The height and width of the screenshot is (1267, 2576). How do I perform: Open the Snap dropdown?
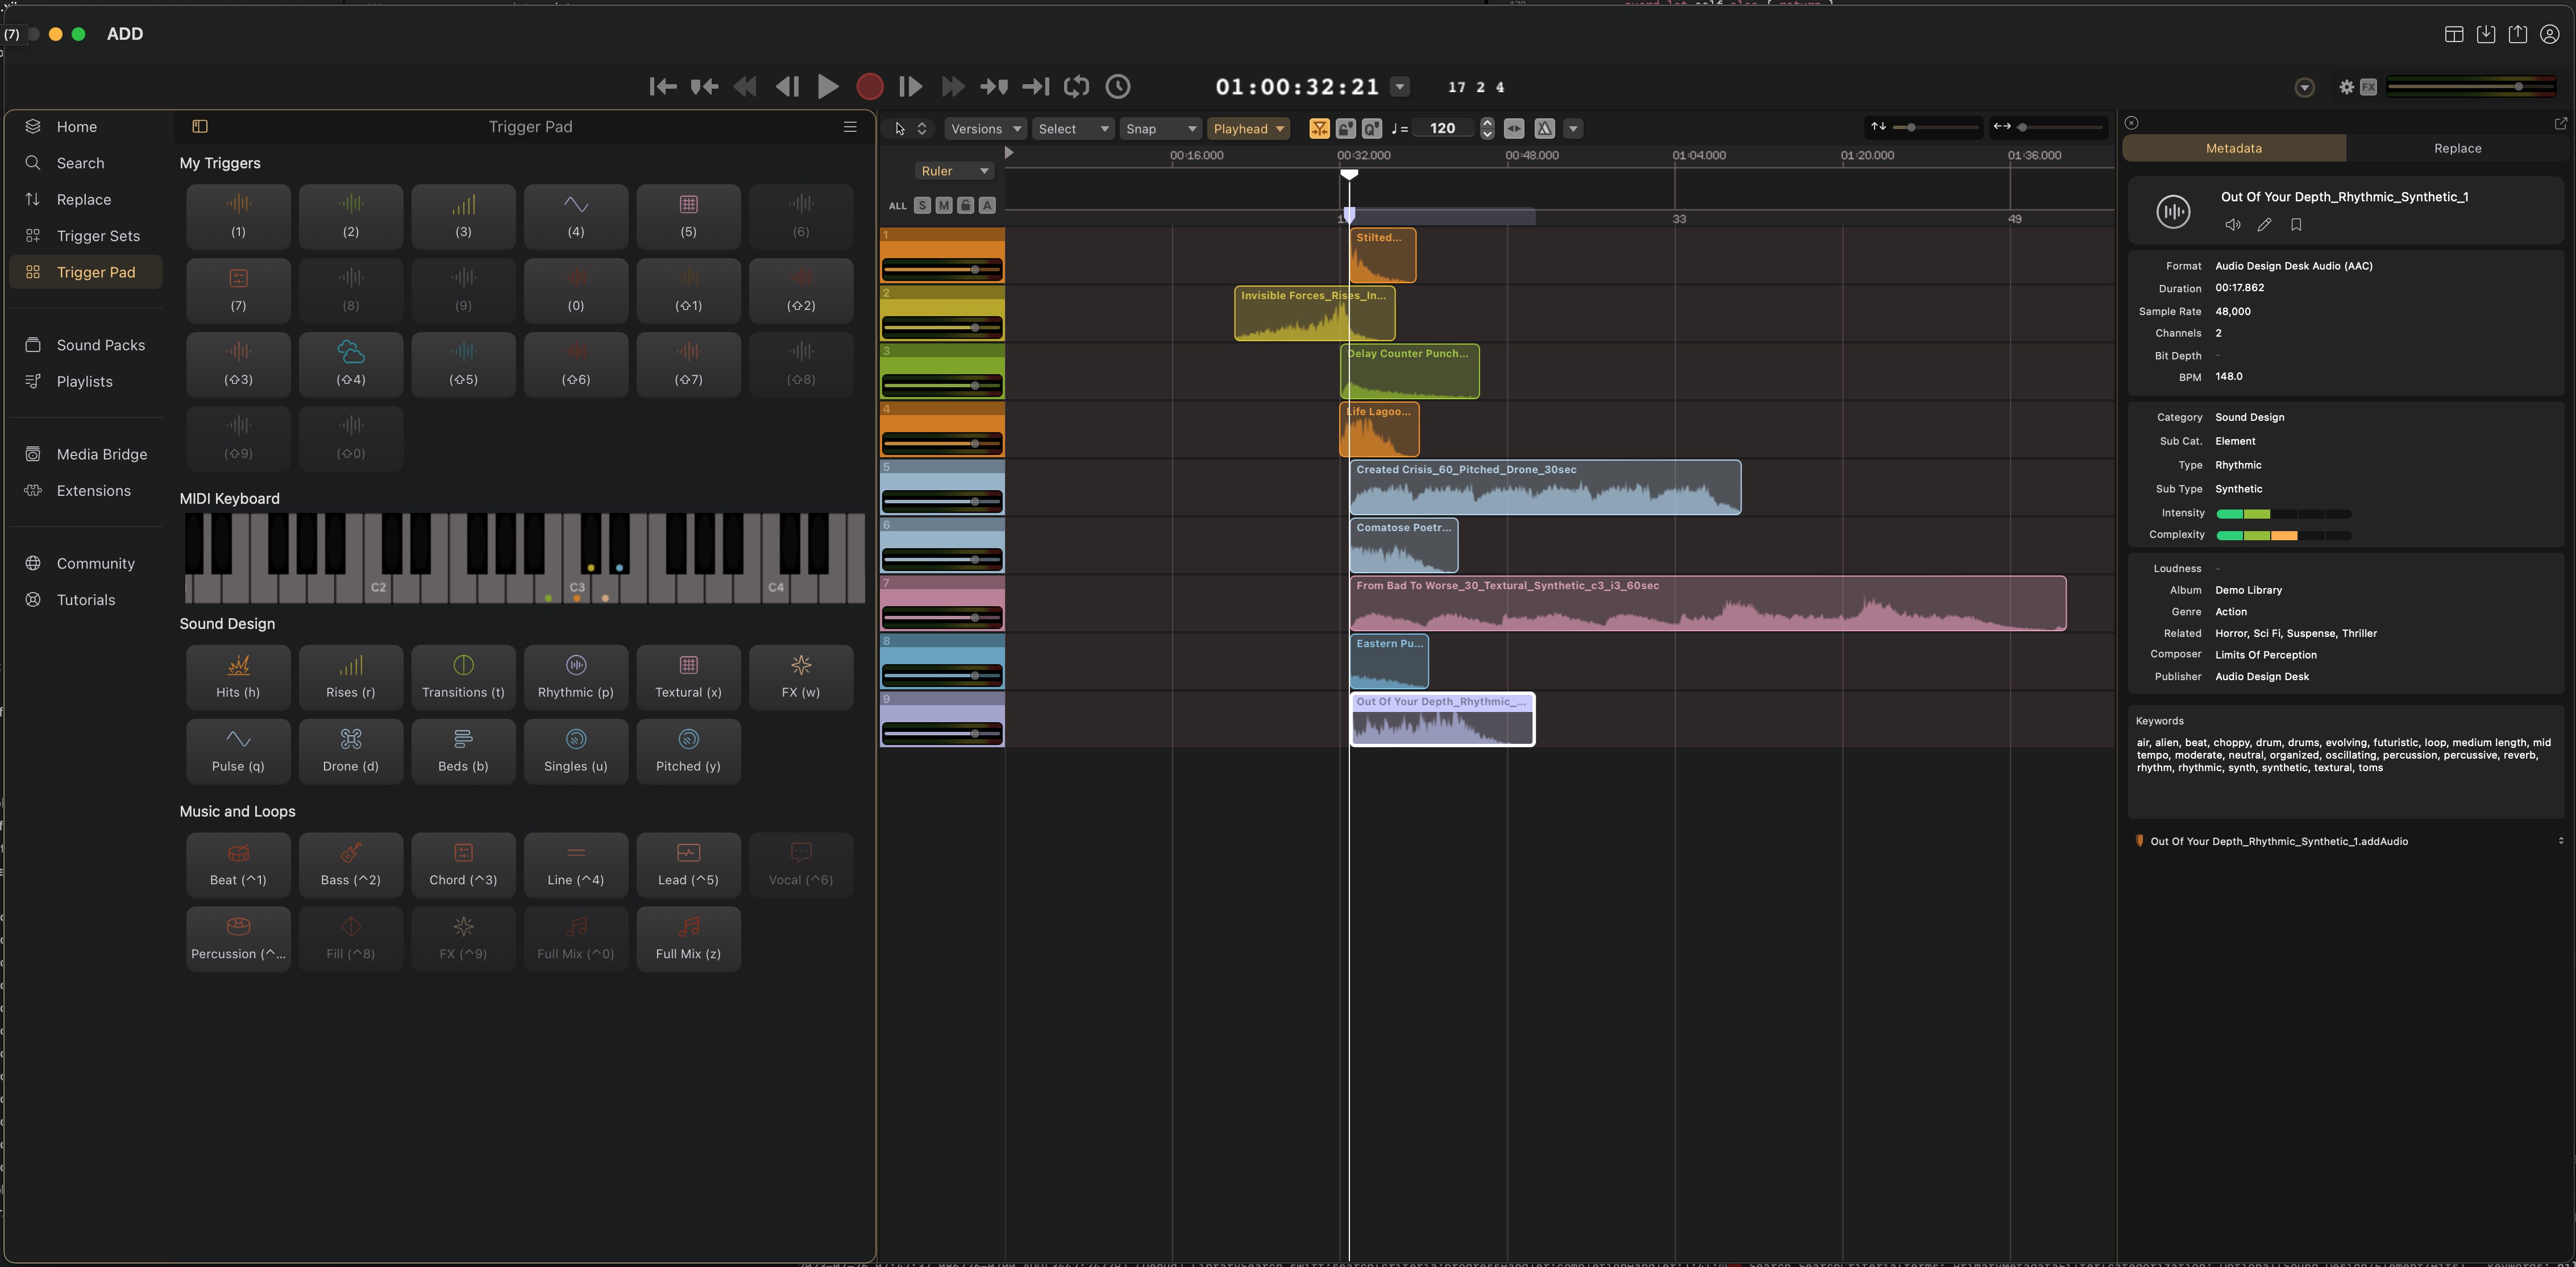[x=1160, y=128]
